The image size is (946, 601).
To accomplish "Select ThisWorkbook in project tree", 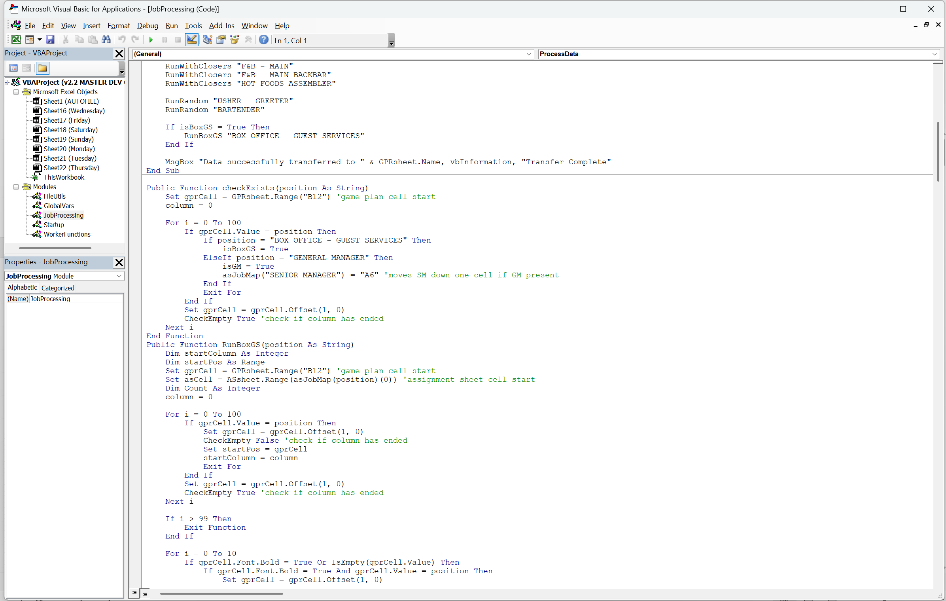I will pyautogui.click(x=64, y=177).
